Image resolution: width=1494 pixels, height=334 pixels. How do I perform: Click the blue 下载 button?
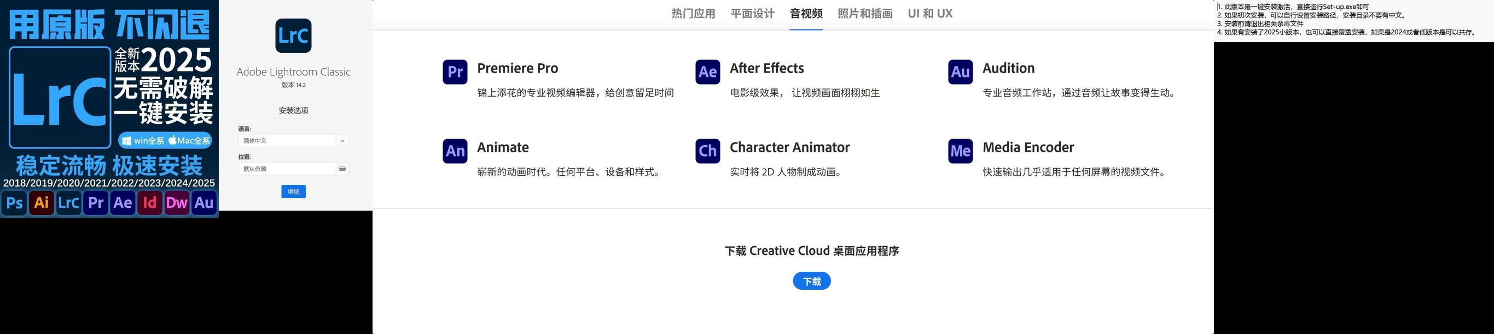point(811,281)
